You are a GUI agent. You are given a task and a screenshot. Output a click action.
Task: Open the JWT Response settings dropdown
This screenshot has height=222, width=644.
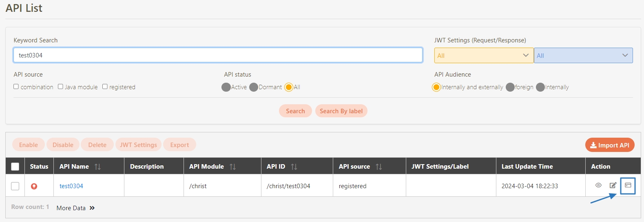click(x=583, y=55)
